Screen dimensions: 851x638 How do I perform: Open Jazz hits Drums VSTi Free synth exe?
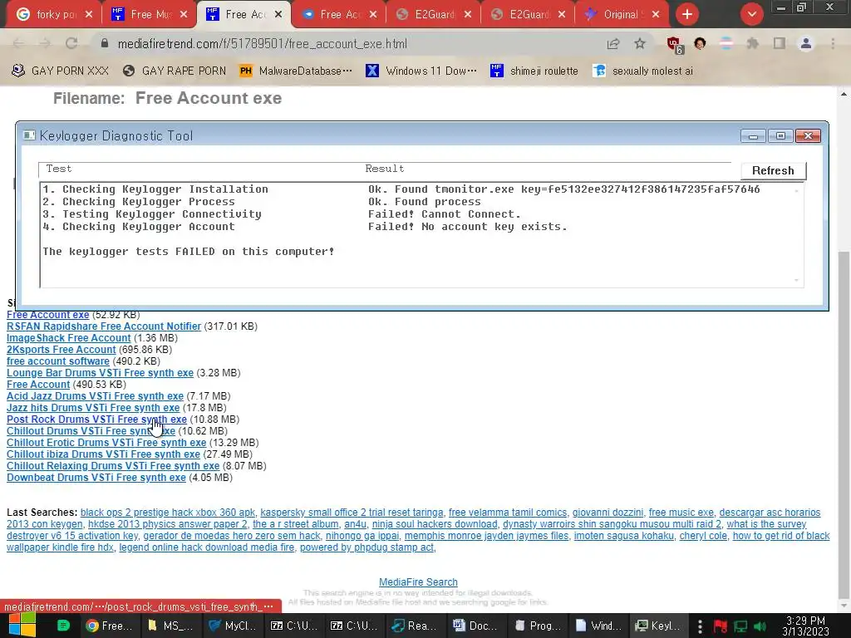tap(93, 407)
